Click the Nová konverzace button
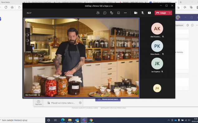 pos(108,99)
